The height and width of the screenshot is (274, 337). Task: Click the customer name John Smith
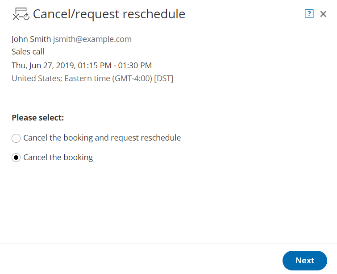[x=31, y=39]
